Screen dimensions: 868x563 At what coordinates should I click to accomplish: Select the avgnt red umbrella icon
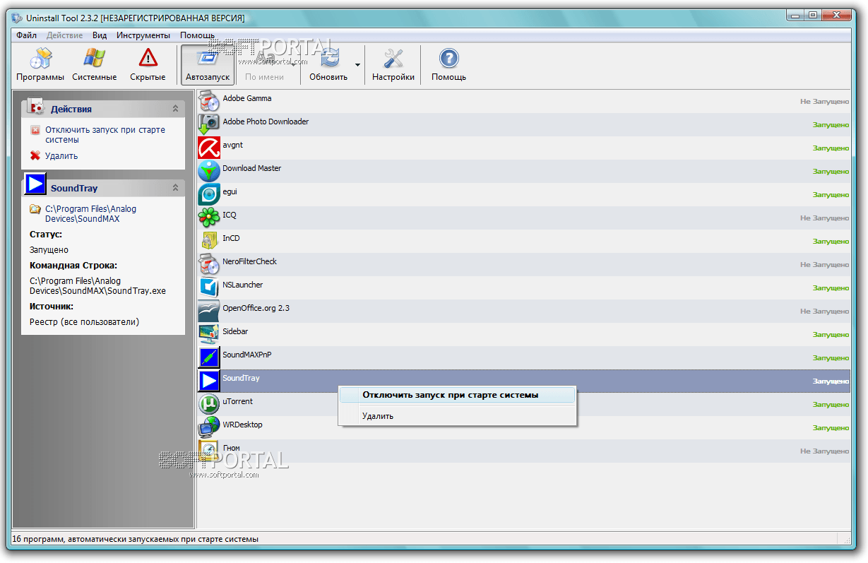(209, 148)
